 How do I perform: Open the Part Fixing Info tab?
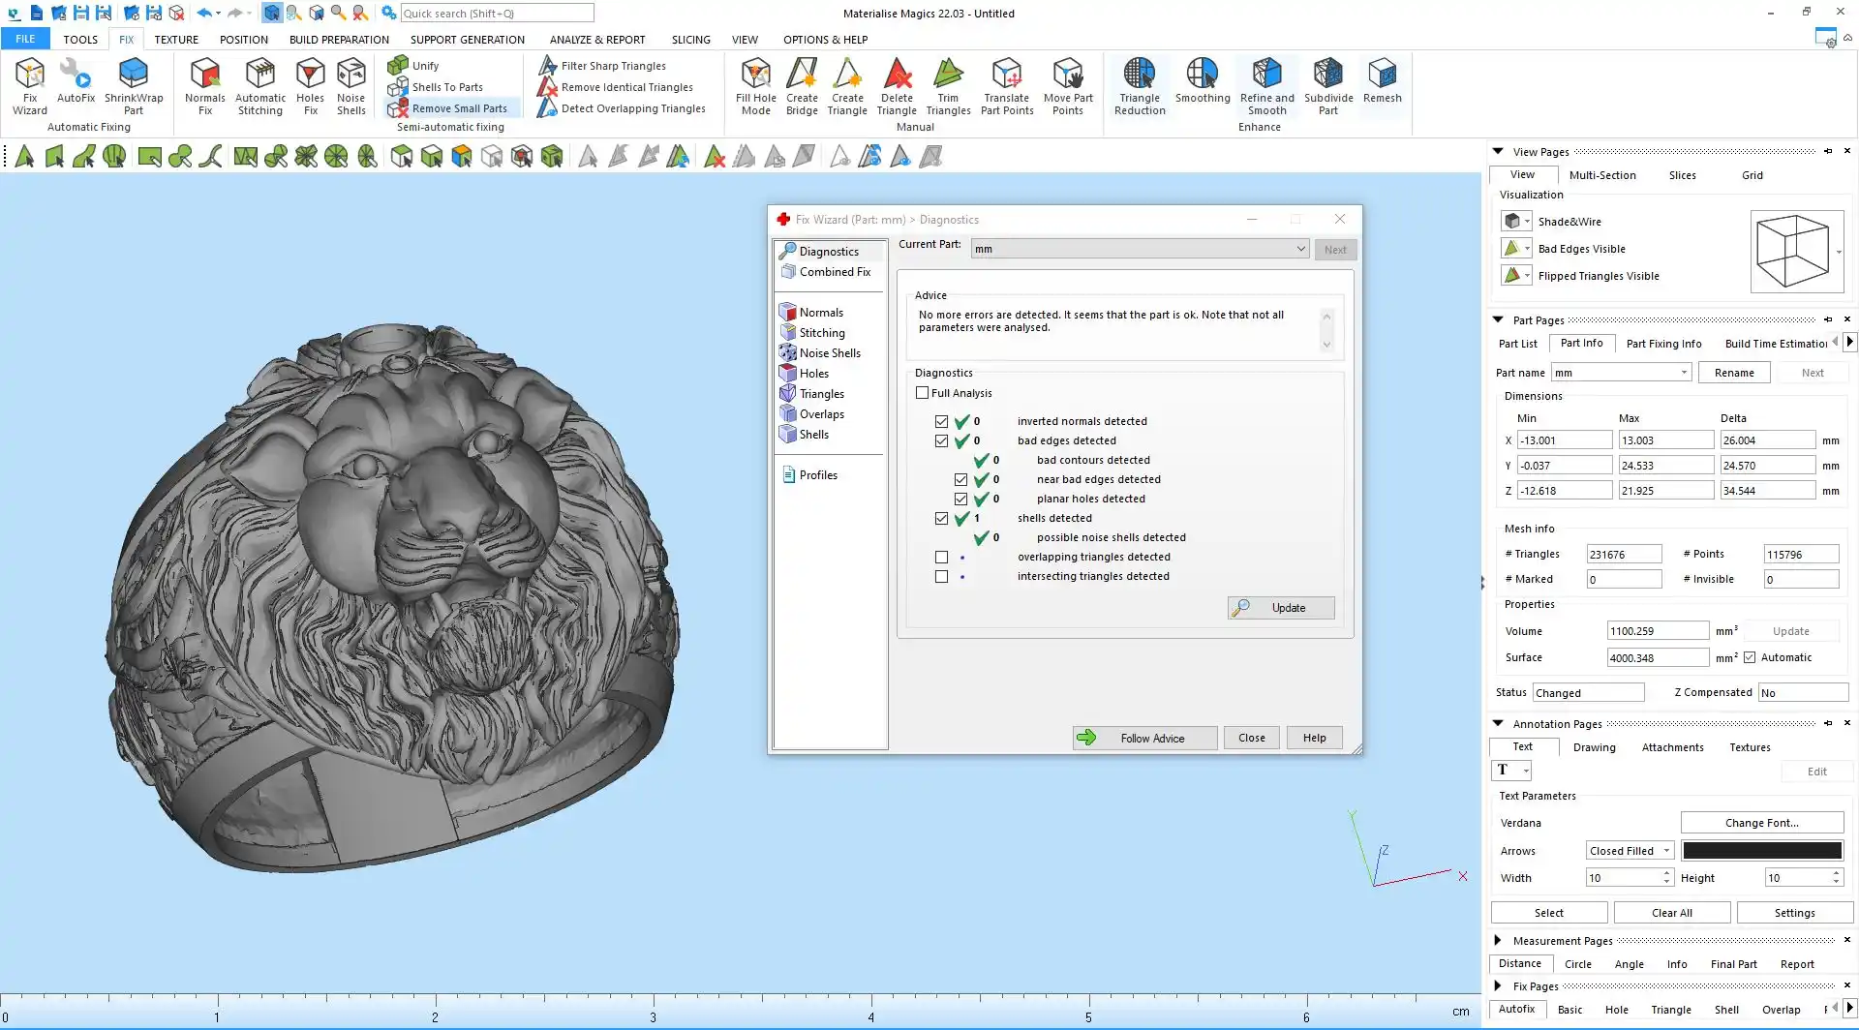tap(1663, 344)
